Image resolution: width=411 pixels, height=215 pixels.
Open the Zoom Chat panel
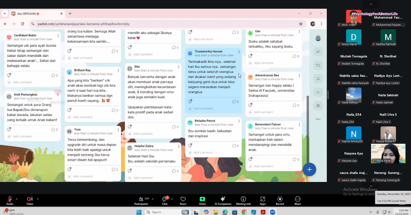pos(165,201)
